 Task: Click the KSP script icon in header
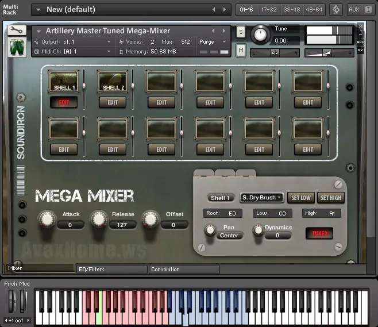[336, 10]
